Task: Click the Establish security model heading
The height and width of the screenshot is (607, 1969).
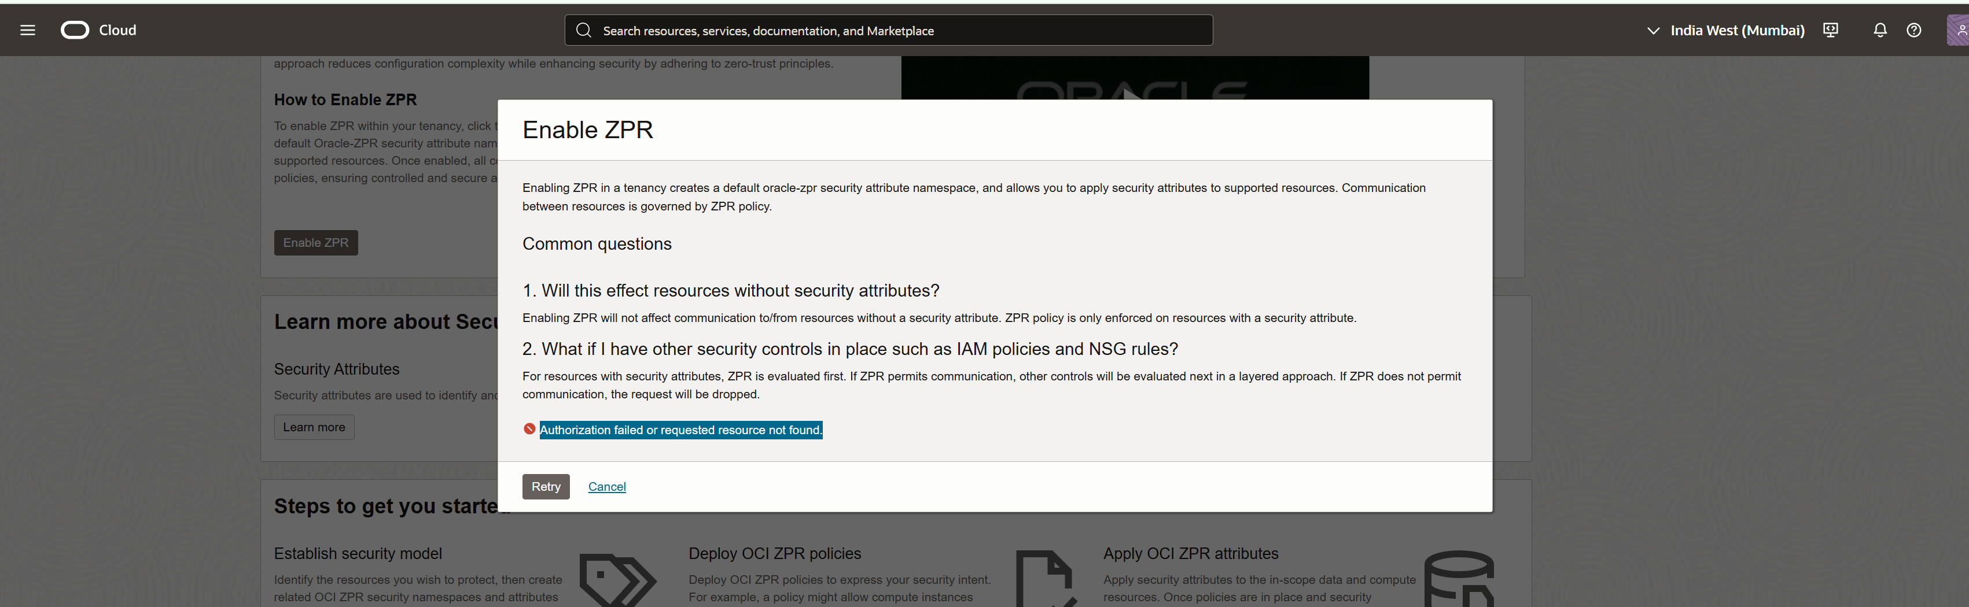Action: pyautogui.click(x=358, y=554)
